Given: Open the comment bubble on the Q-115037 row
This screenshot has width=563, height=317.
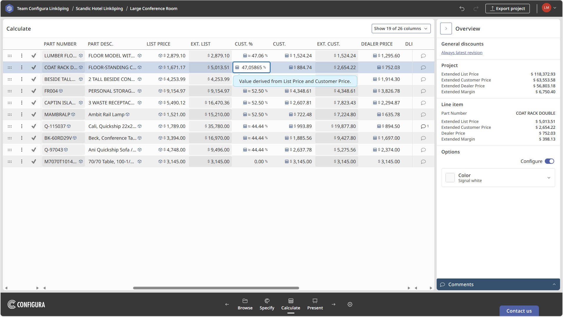Looking at the screenshot, I should pos(423,126).
